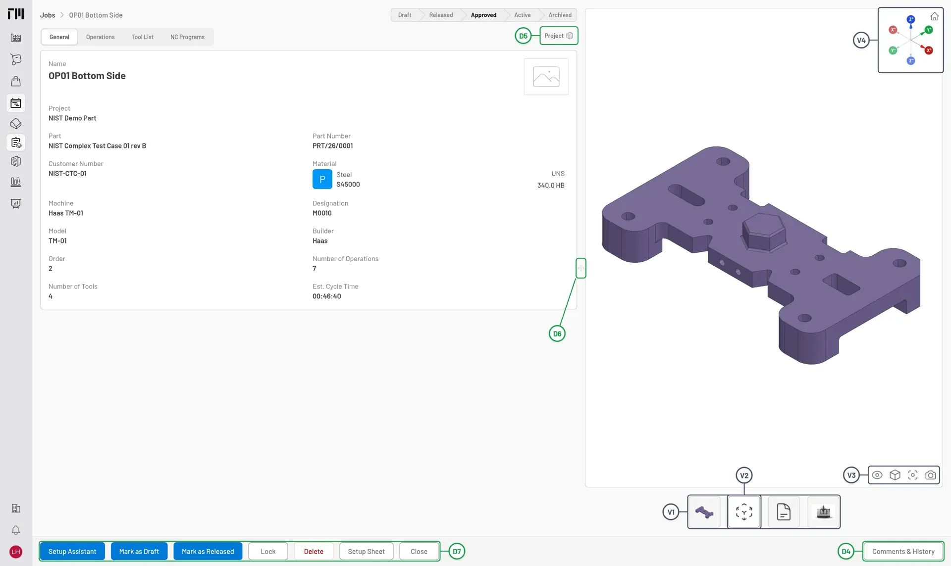Snap the view to the Y+ axis

tap(929, 30)
